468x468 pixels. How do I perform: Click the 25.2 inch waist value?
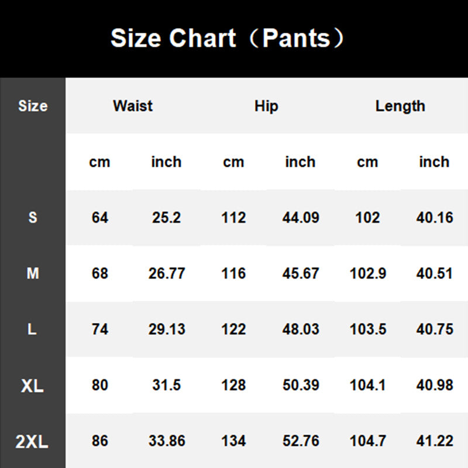tap(166, 218)
